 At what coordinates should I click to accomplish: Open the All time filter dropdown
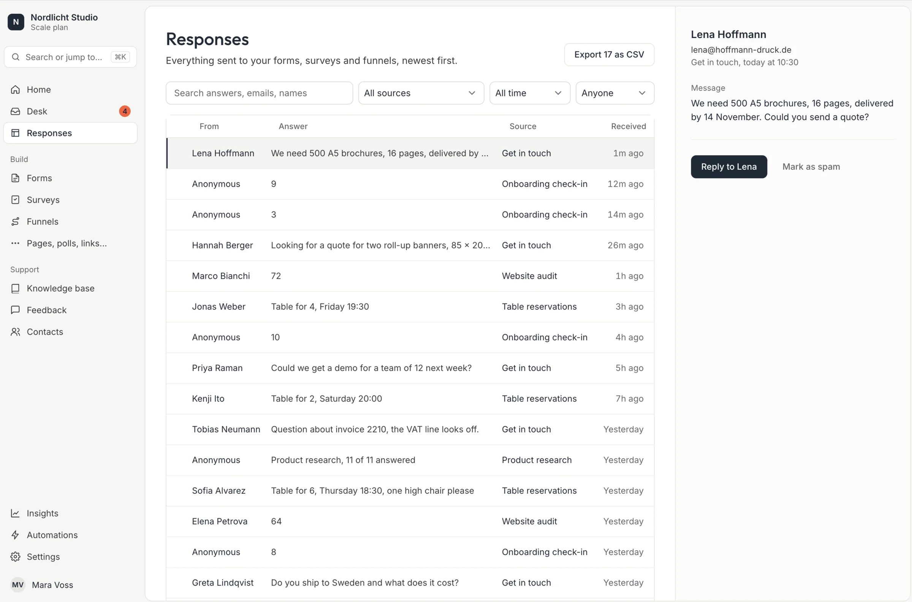(530, 93)
